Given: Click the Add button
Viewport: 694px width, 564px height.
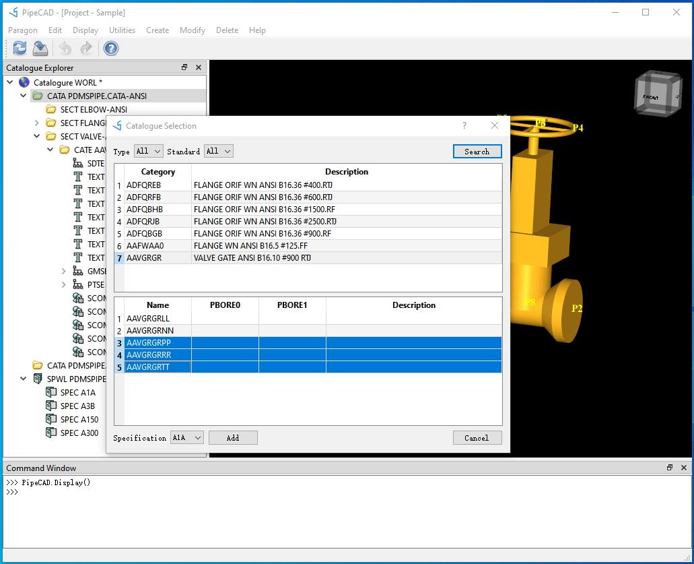Looking at the screenshot, I should pos(233,438).
